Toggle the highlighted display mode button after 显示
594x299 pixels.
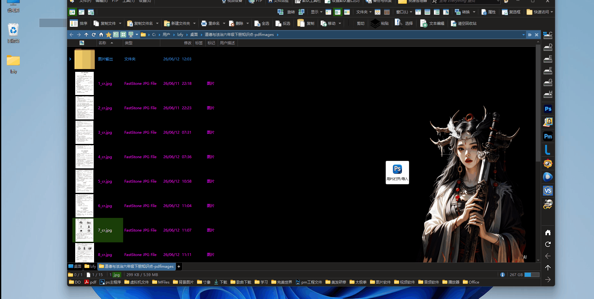pos(338,12)
